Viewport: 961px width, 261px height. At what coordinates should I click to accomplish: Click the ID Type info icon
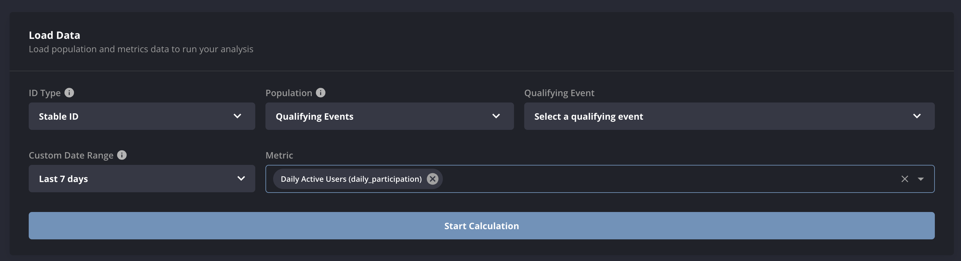pos(69,93)
